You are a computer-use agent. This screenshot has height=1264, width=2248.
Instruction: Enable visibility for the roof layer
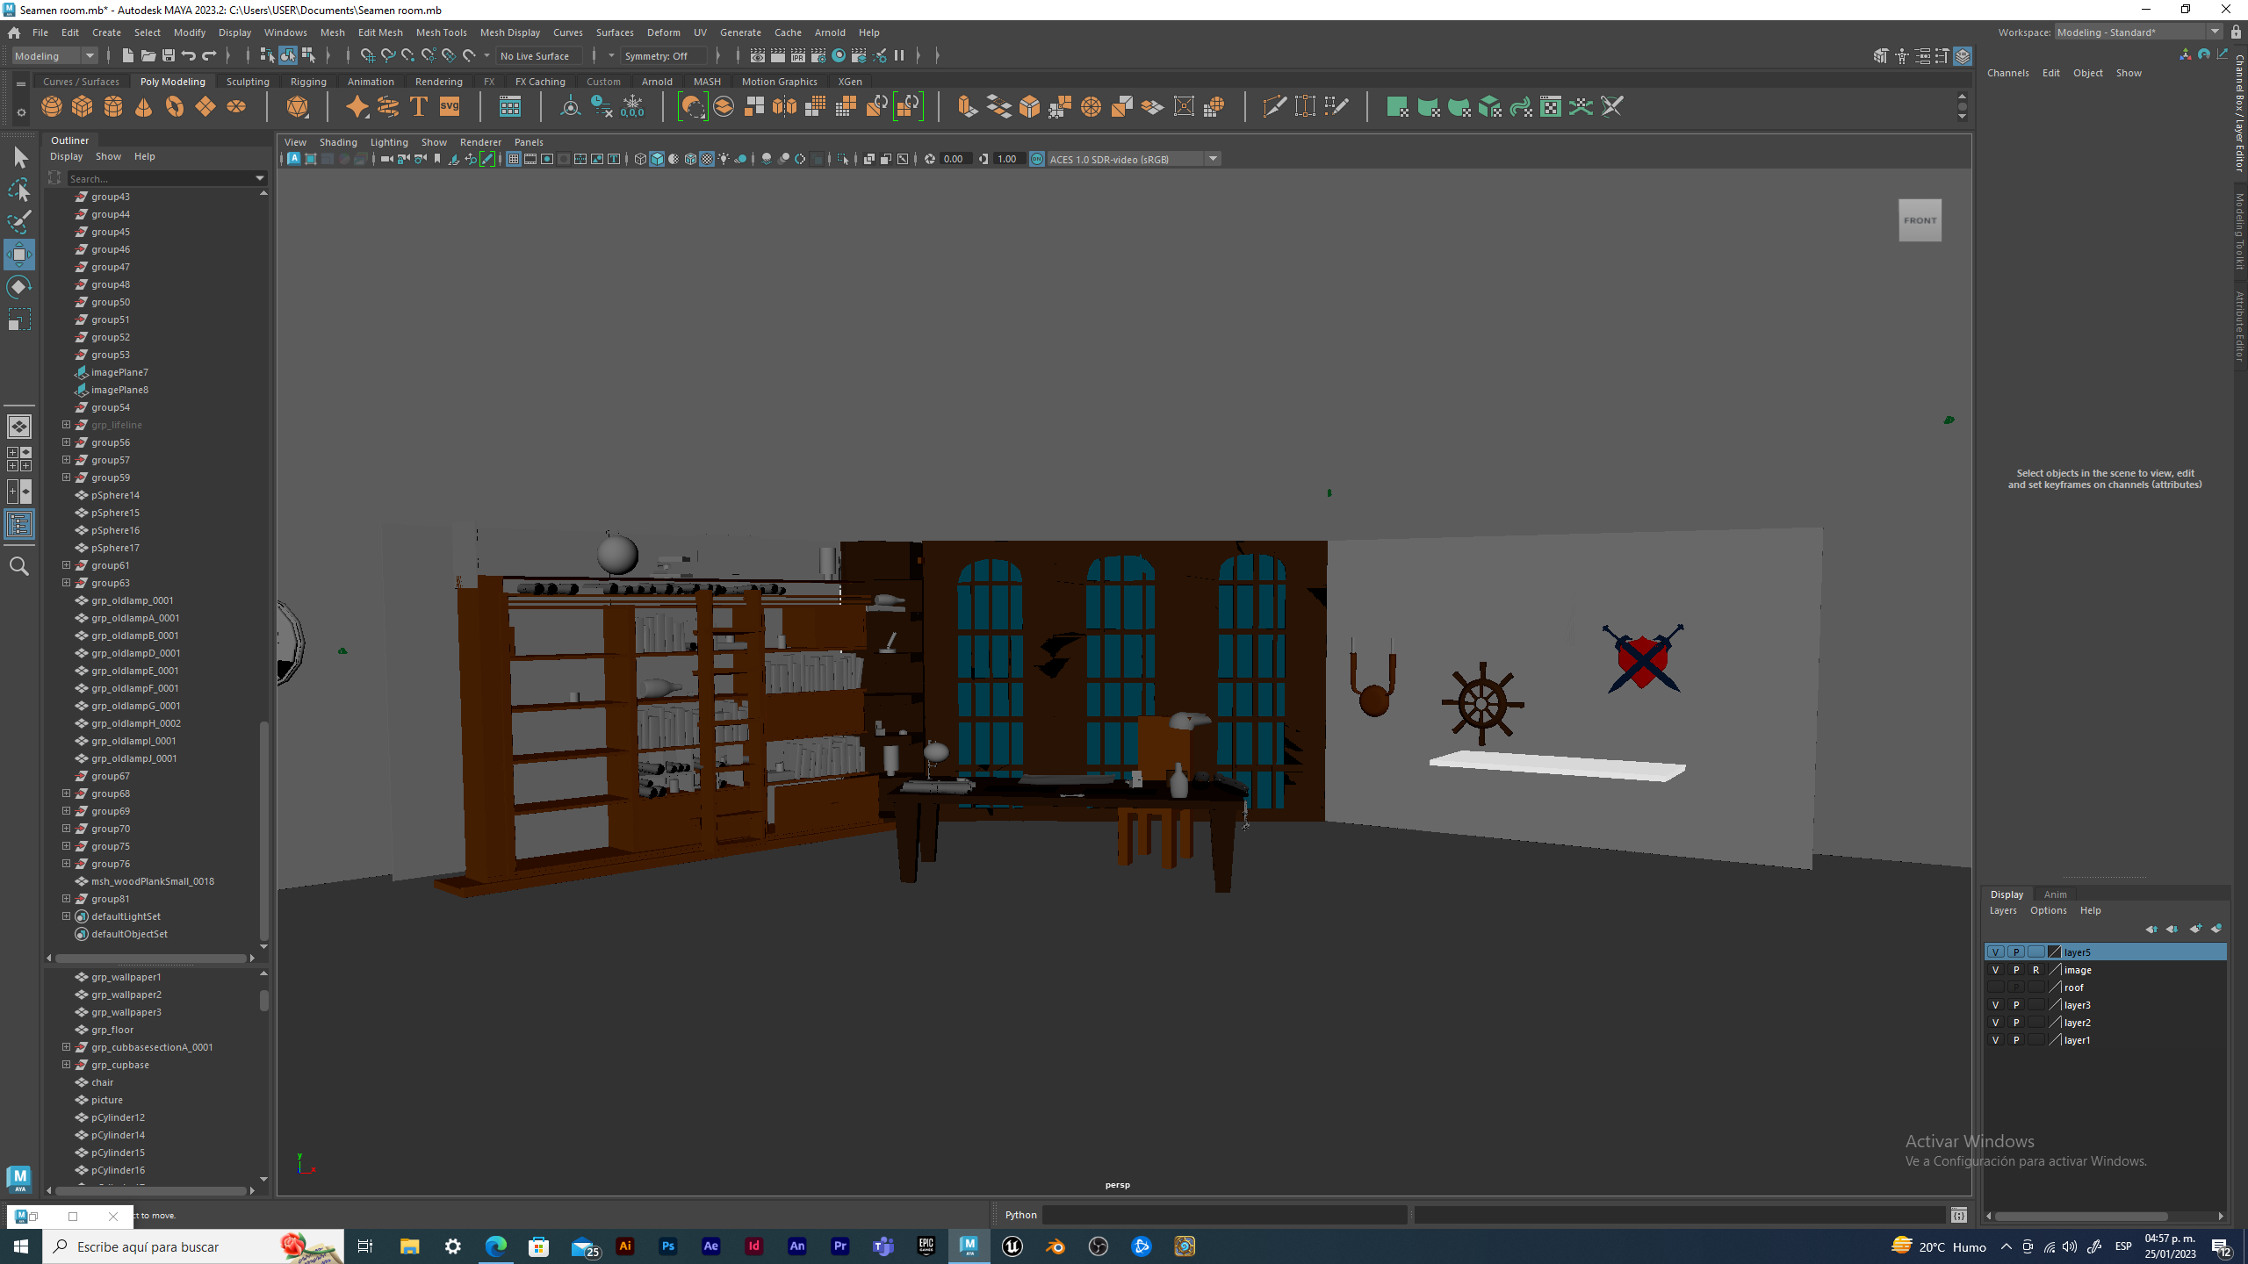click(x=1995, y=987)
